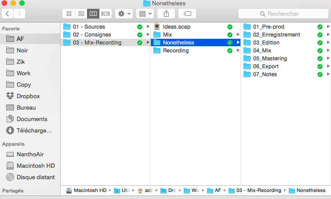The width and height of the screenshot is (331, 199).
Task: Open the 01_Pre-prod folder
Action: point(286,27)
